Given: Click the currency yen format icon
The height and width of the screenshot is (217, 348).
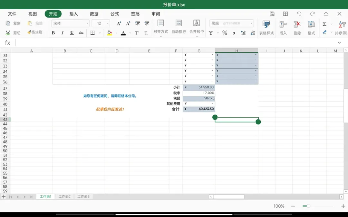Looking at the screenshot, I should pos(211,33).
